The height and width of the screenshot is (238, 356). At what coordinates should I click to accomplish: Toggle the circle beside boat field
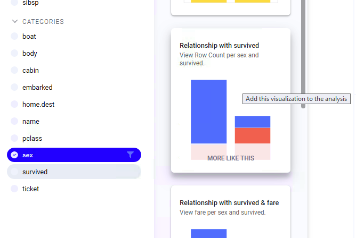point(14,36)
